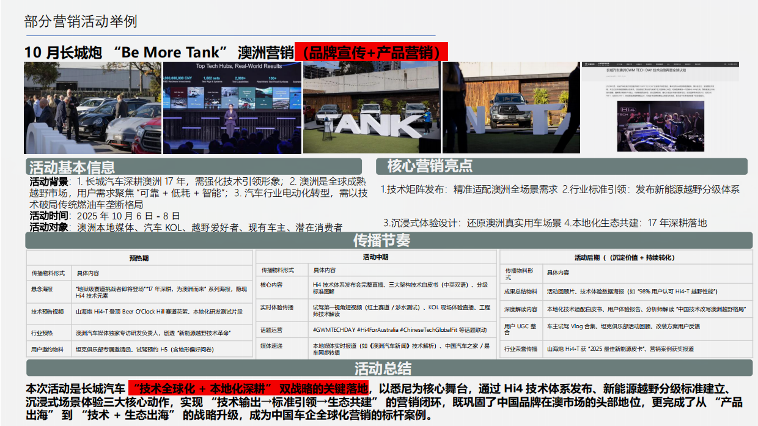Image resolution: width=758 pixels, height=426 pixels.
Task: Select the '活动时间' date line
Action: tap(105, 216)
